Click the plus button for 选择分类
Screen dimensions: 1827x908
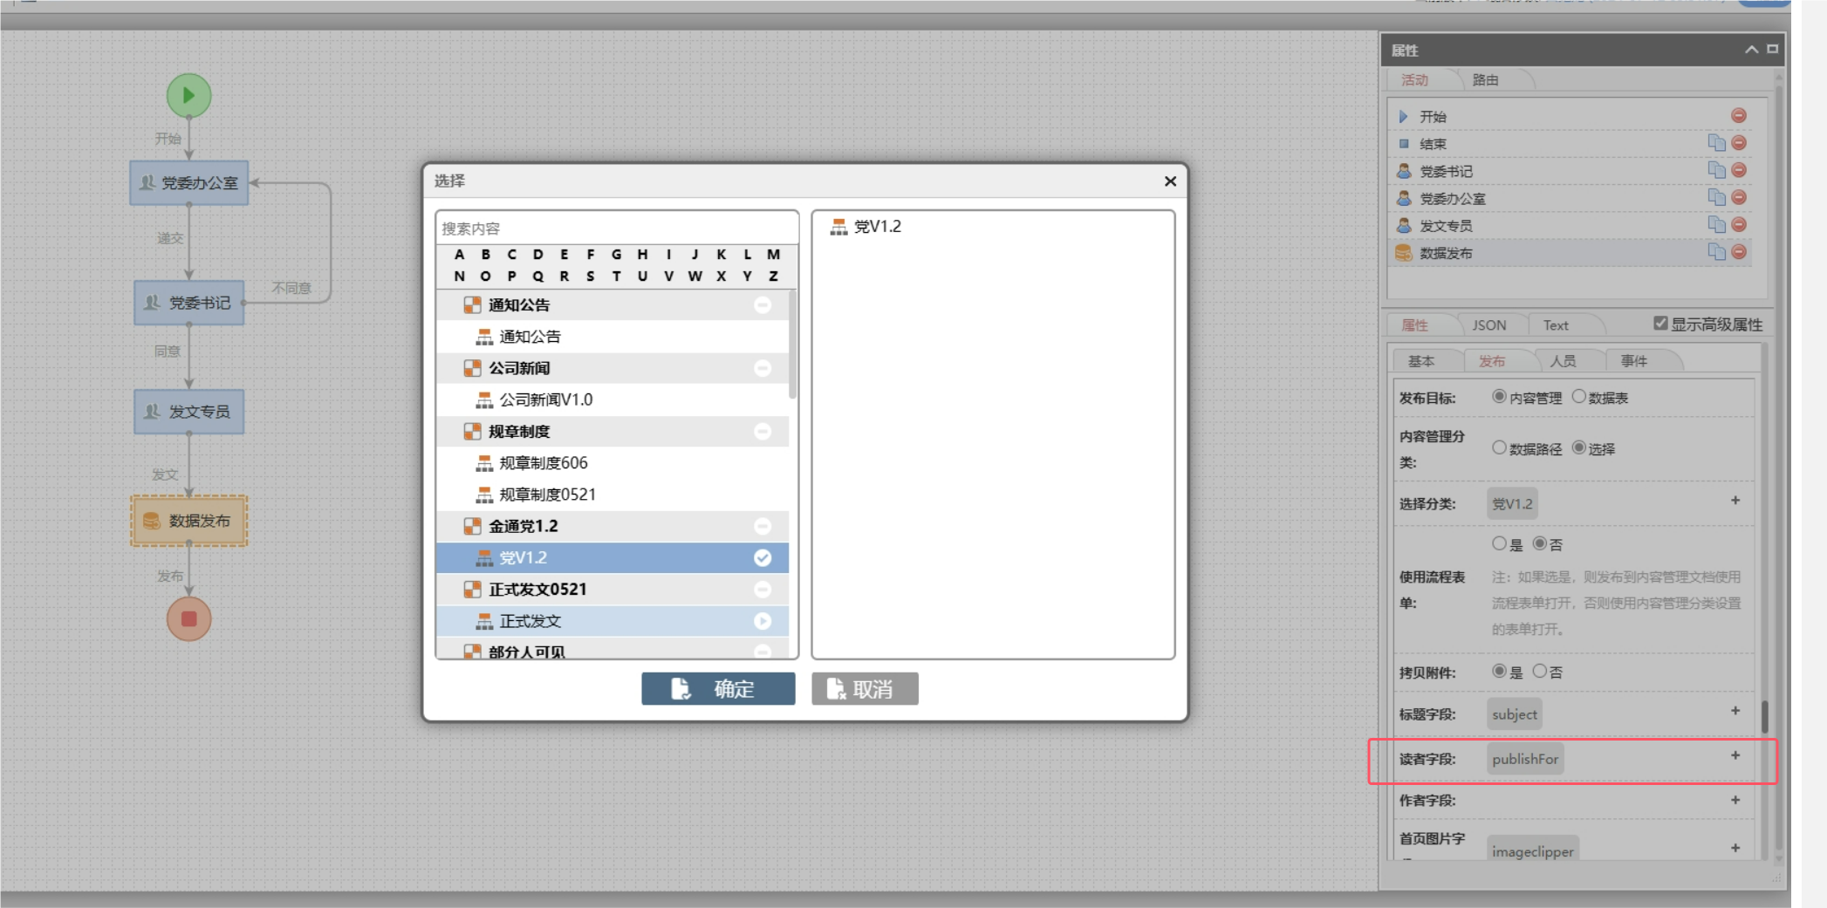tap(1735, 501)
